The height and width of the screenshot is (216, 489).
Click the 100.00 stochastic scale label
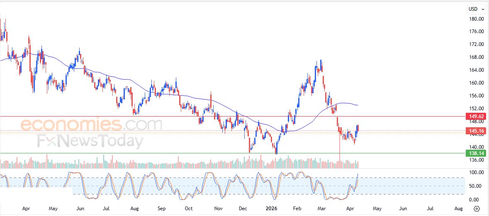[476, 172]
